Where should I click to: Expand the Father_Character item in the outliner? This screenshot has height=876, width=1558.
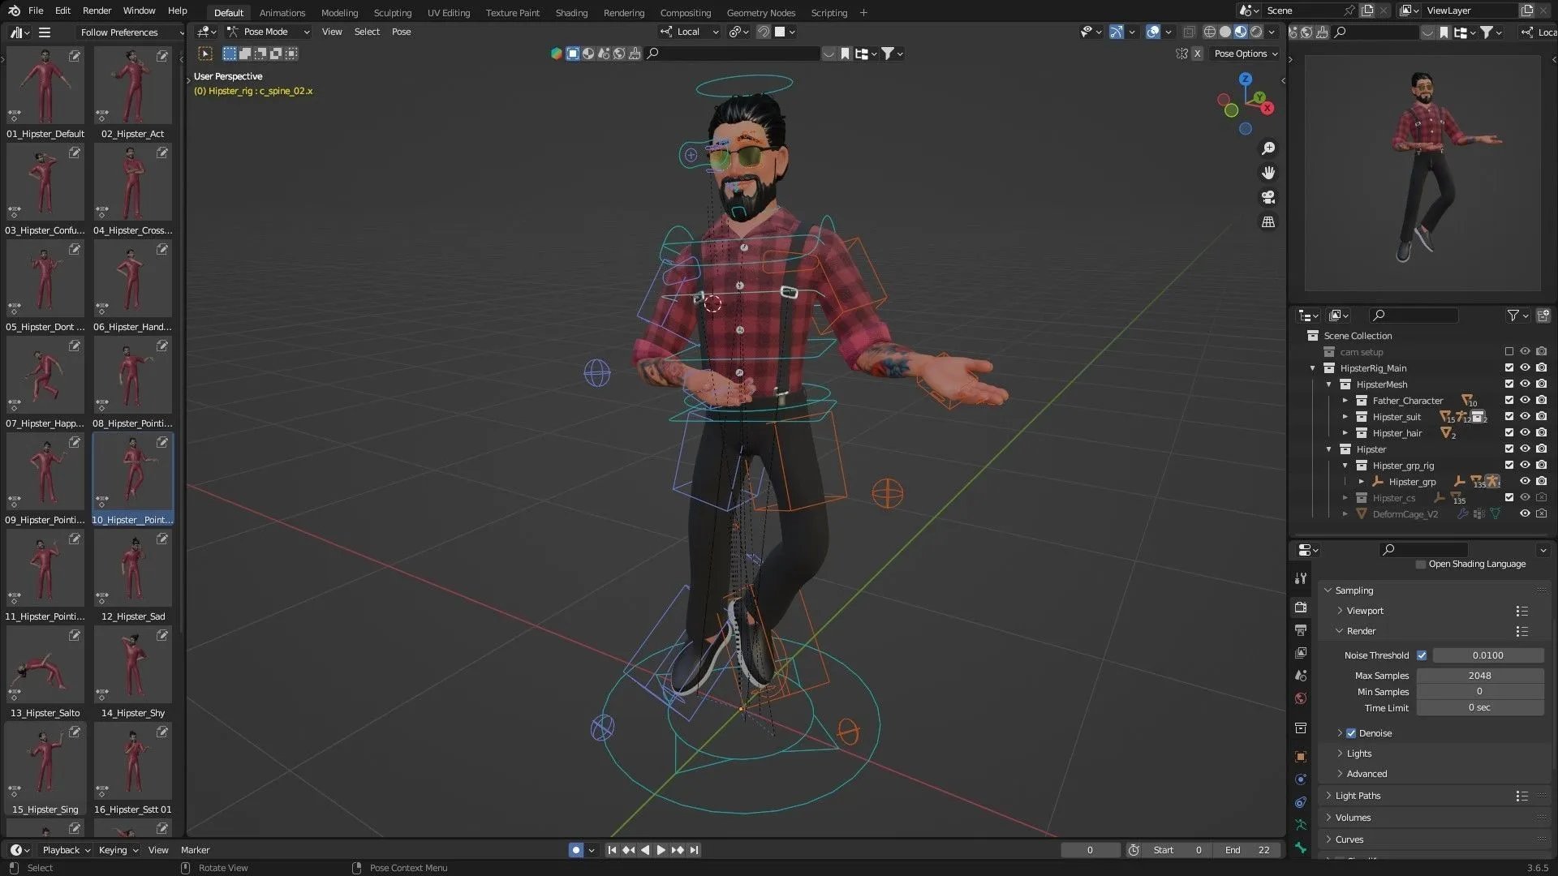pyautogui.click(x=1345, y=400)
